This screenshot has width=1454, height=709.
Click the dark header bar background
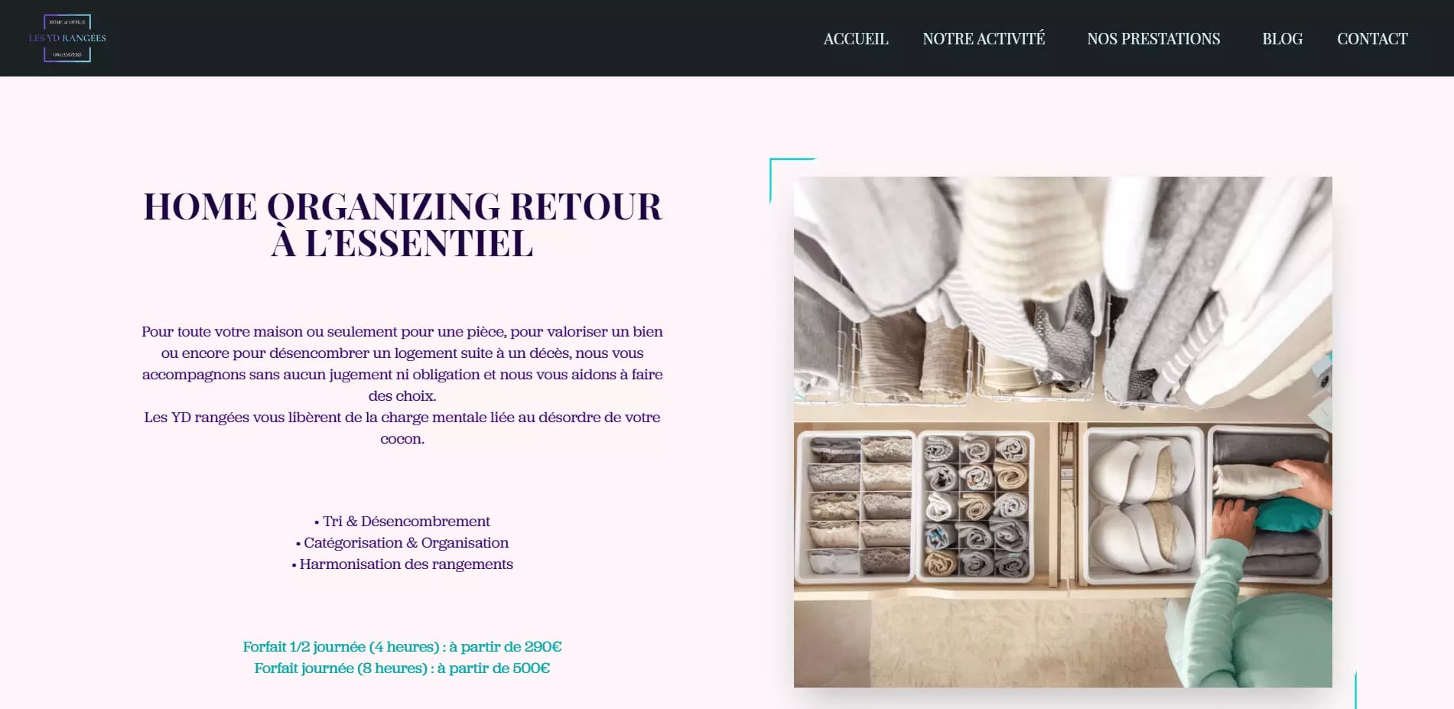pyautogui.click(x=459, y=38)
